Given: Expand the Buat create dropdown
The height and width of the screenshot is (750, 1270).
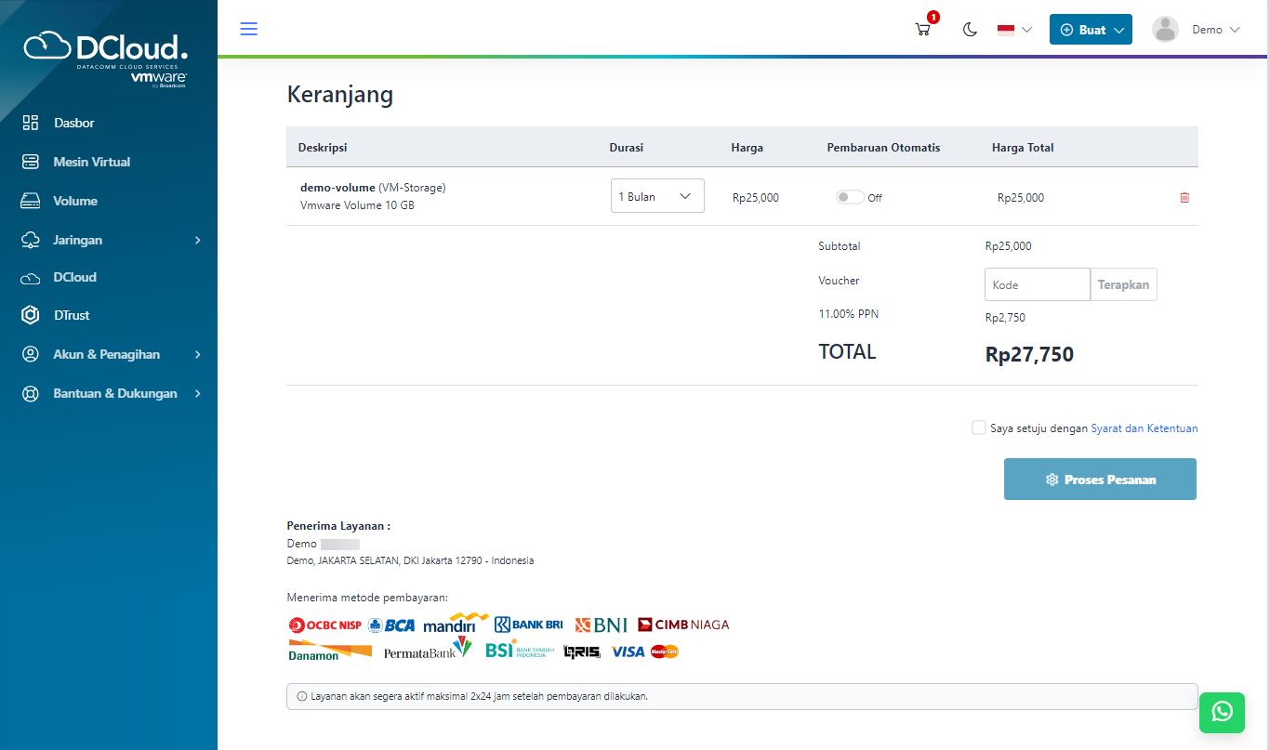Looking at the screenshot, I should pos(1091,30).
